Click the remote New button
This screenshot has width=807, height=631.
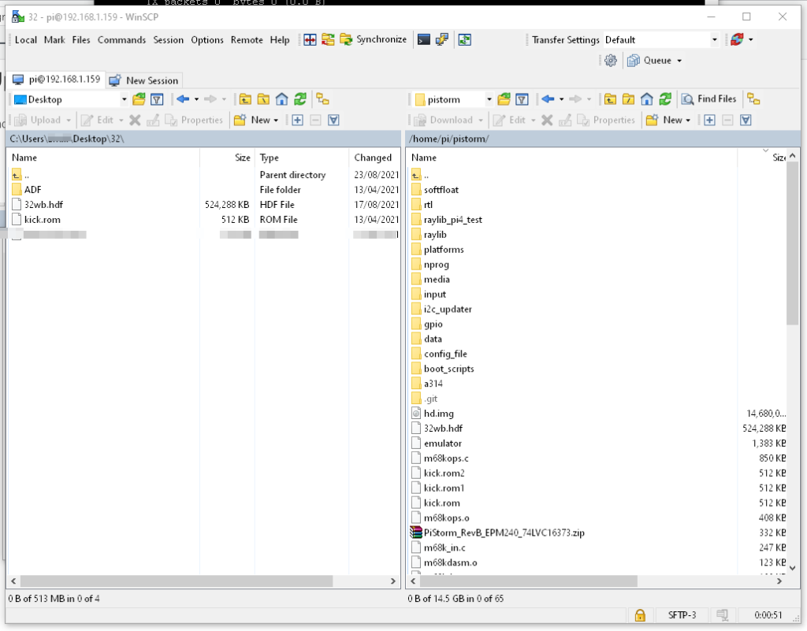pyautogui.click(x=668, y=120)
